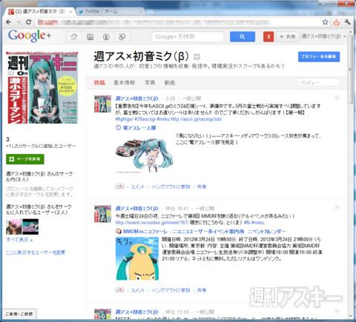Click the blue search button
Viewport: 356px width, 322px height.
243,37
